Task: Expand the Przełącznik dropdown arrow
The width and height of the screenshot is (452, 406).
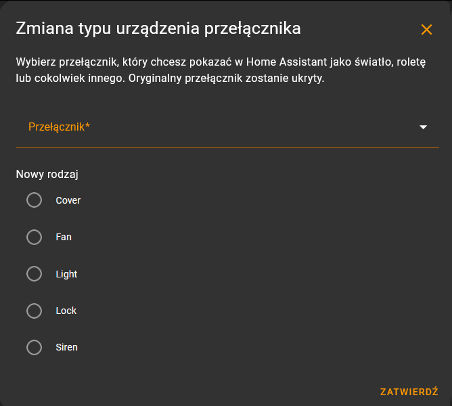Action: 423,127
